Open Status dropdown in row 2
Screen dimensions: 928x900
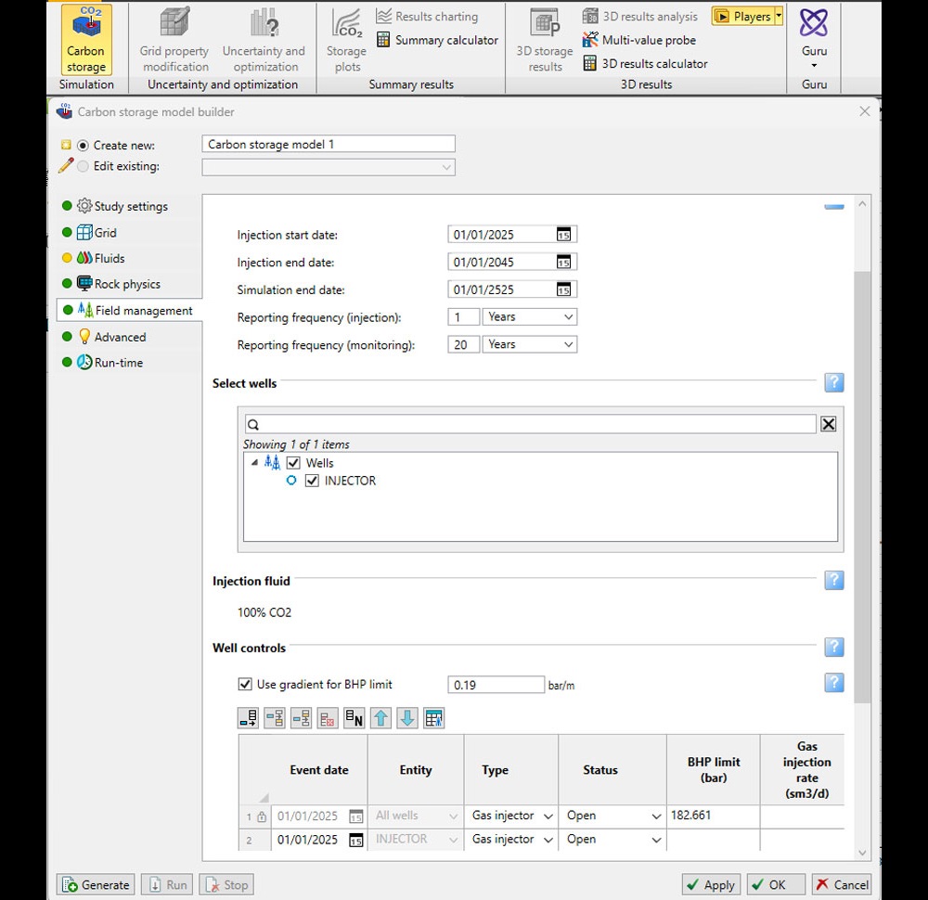[656, 840]
